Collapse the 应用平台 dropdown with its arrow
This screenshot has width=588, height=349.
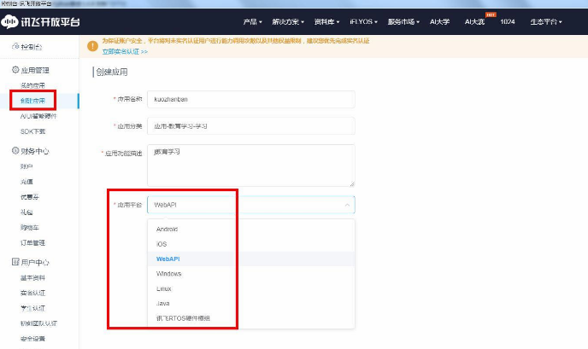(x=347, y=205)
